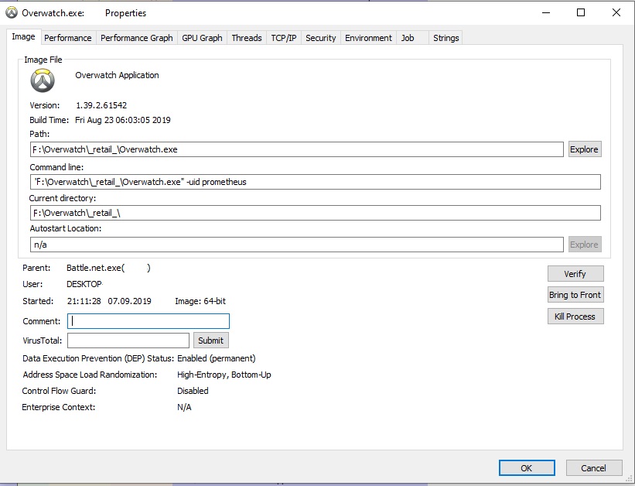Click the VirusTotal text field
635x486 pixels.
pos(128,341)
